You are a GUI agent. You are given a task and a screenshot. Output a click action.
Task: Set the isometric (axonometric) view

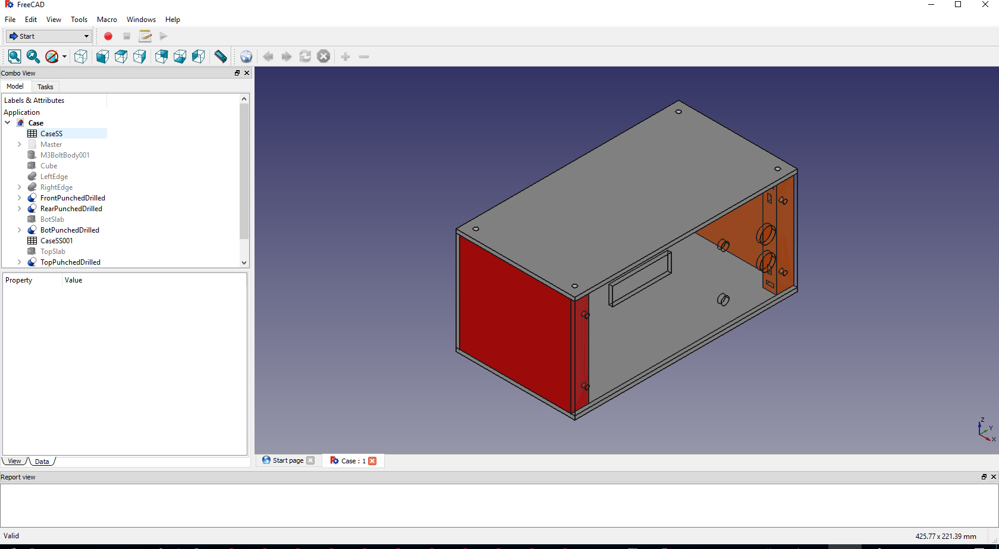pyautogui.click(x=81, y=57)
